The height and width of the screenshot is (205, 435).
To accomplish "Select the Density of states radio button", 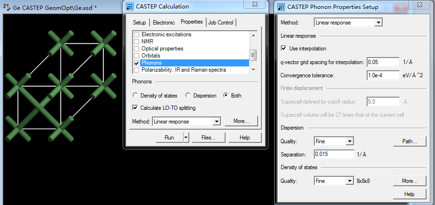I will (x=135, y=96).
